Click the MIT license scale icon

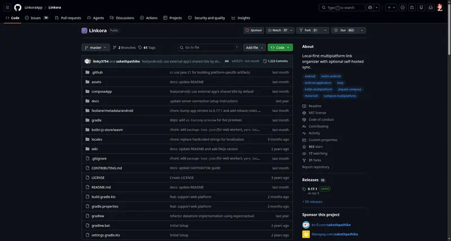tap(304, 113)
